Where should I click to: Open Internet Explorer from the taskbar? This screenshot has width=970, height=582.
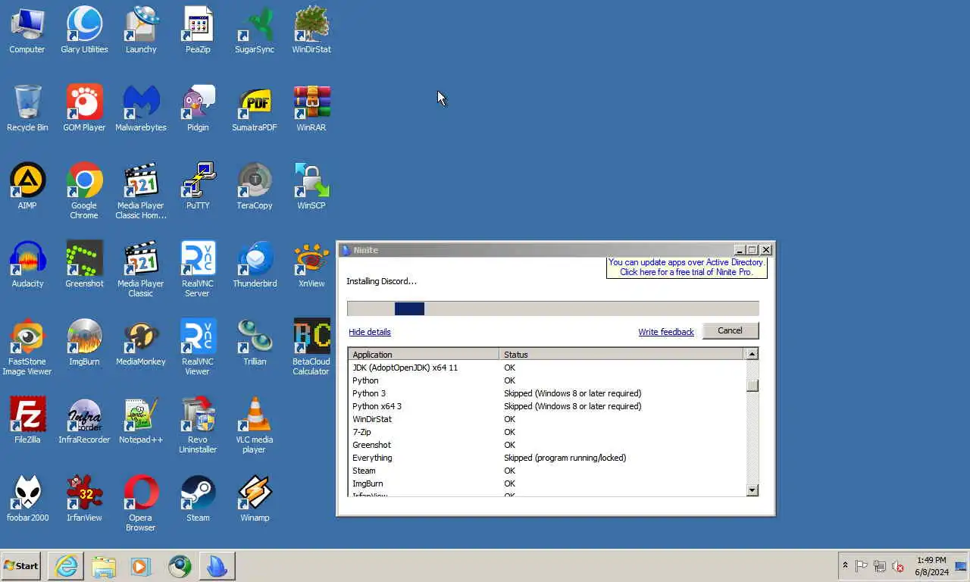pos(66,566)
